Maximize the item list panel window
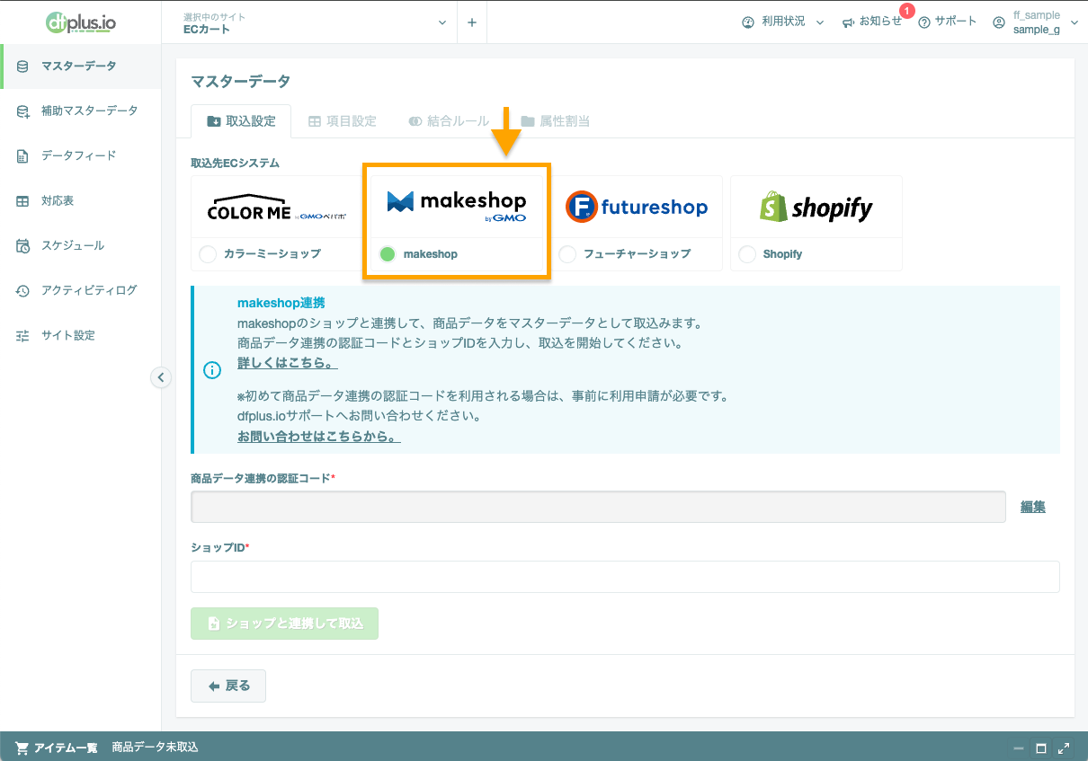Viewport: 1088px width, 761px height. [1041, 748]
